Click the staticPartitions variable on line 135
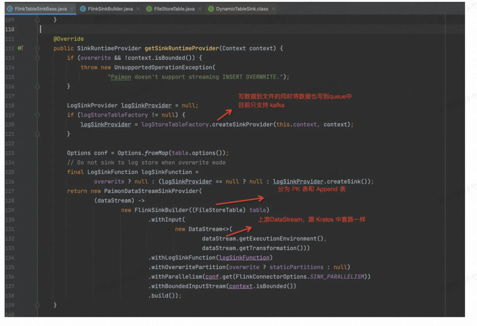477x326 pixels. tap(296, 267)
